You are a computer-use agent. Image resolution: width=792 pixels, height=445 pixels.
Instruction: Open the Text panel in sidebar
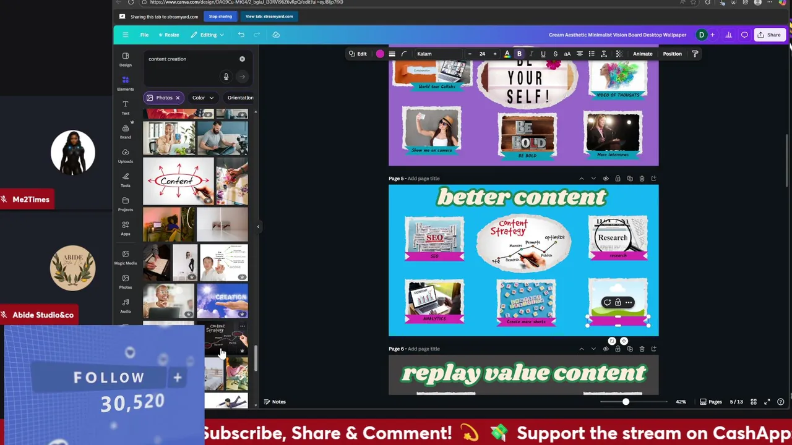coord(126,108)
